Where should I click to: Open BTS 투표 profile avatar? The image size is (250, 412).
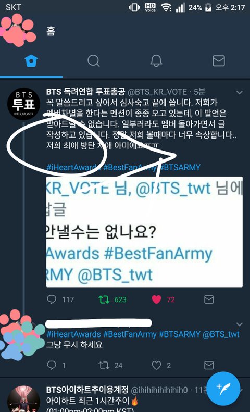23,104
